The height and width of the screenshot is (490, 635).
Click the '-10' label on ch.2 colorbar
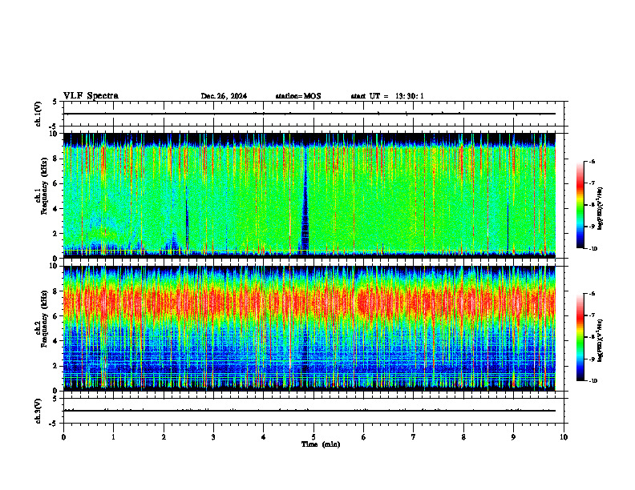click(x=593, y=381)
